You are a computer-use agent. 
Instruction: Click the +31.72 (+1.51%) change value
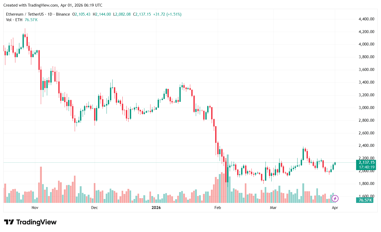coord(167,14)
